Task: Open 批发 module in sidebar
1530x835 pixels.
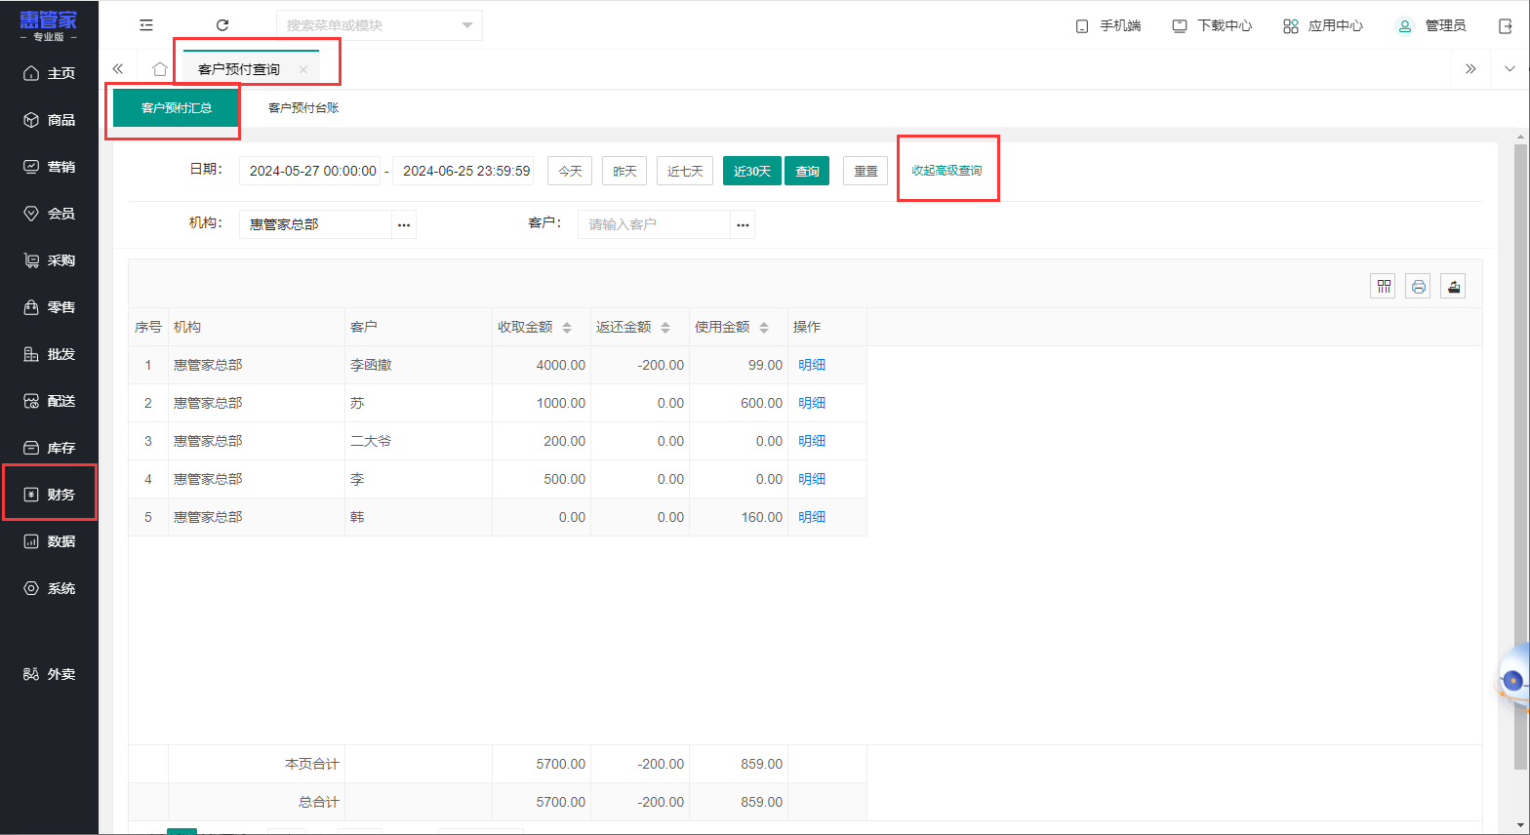Action: click(x=49, y=354)
